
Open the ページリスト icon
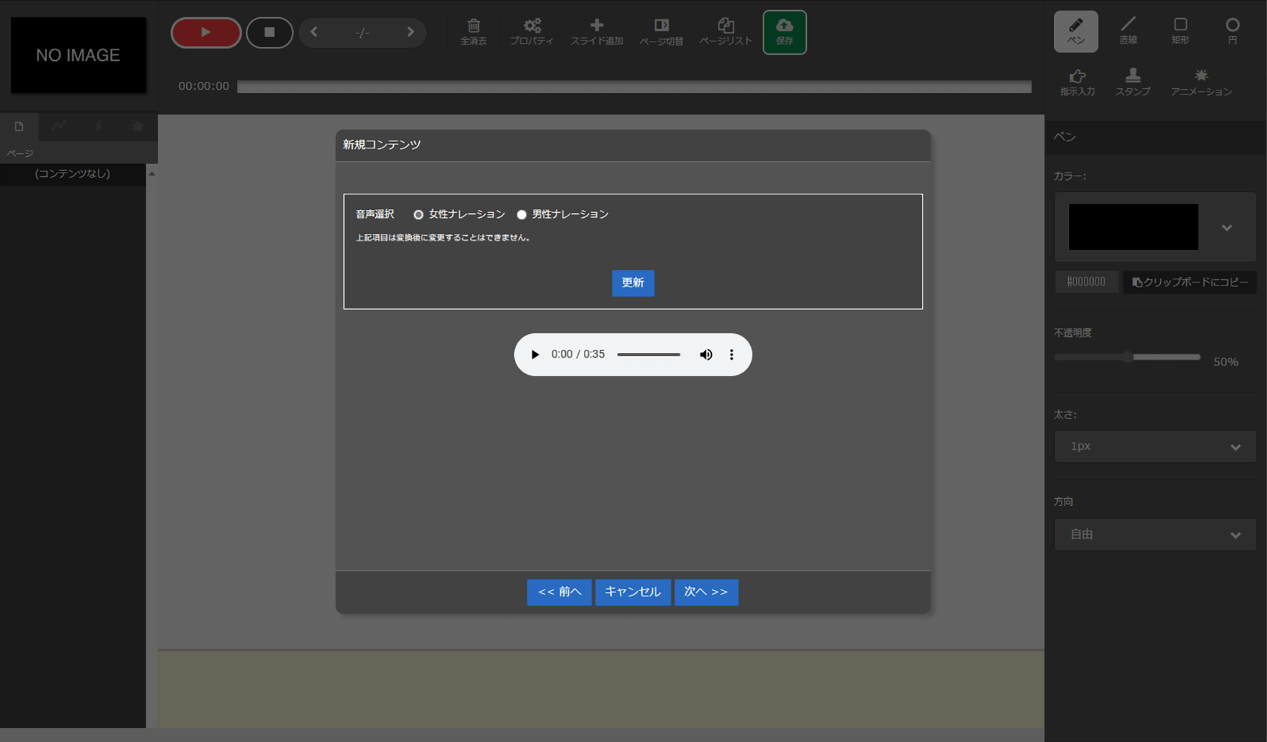click(x=725, y=32)
